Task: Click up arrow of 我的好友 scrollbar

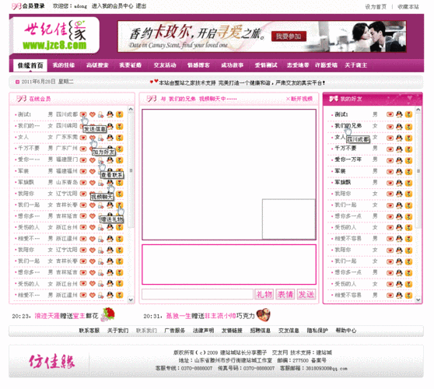Action: (x=418, y=110)
